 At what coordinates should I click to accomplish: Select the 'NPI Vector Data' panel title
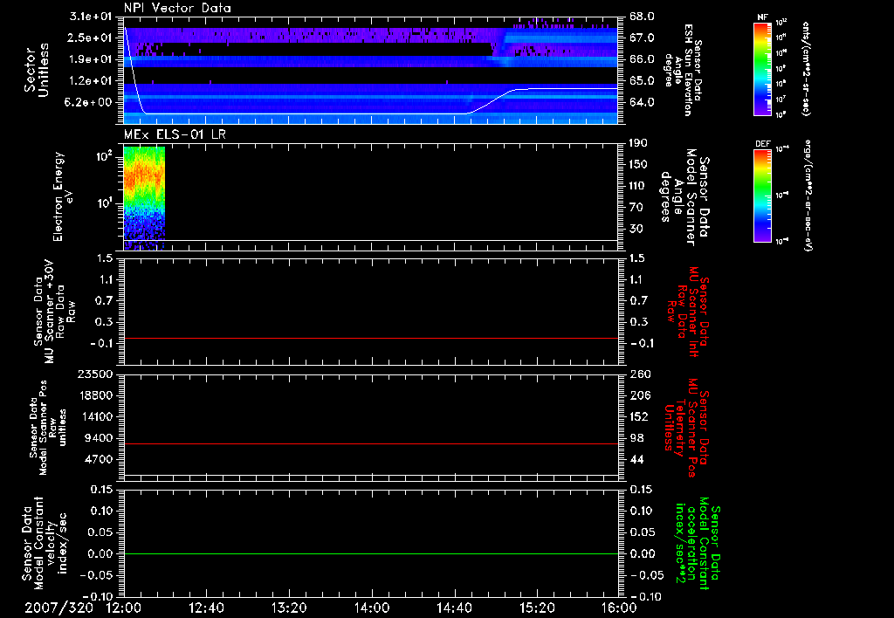click(x=177, y=8)
